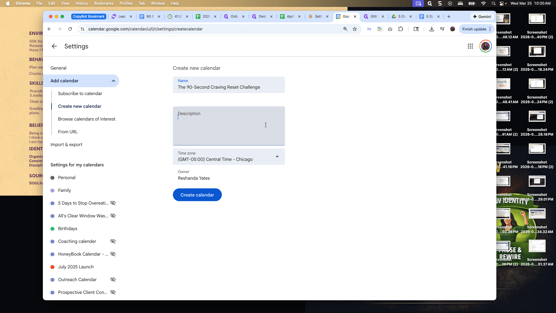Open a new browser tab

449,17
